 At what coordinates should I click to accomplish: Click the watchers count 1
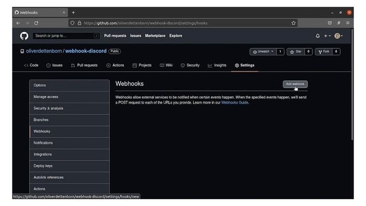point(280,51)
